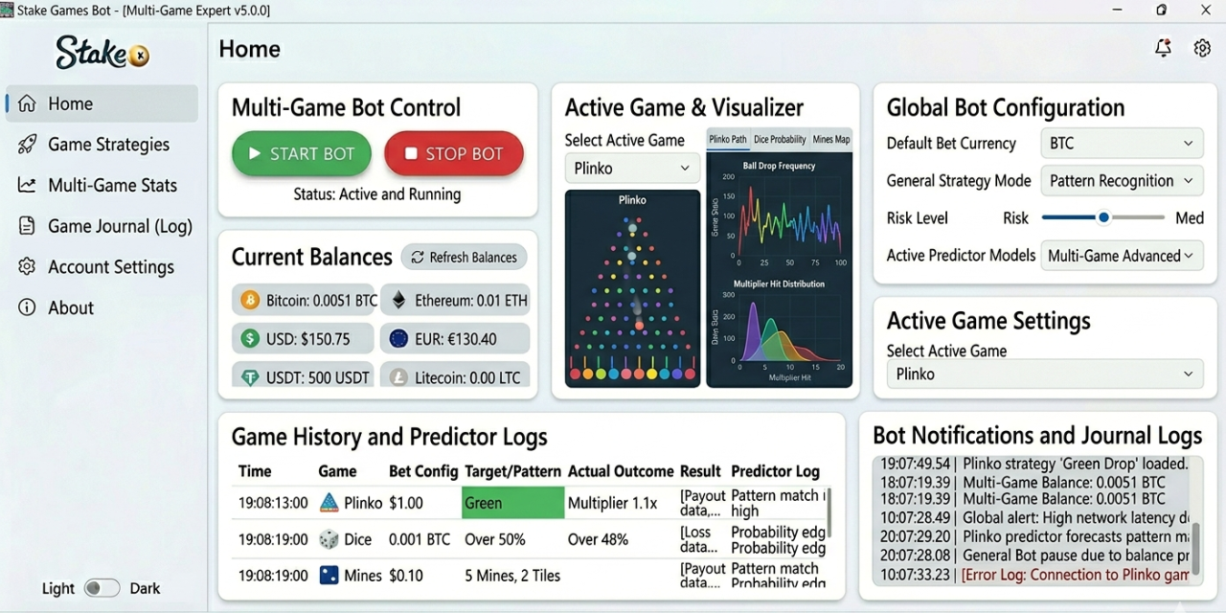Viewport: 1226px width, 613px height.
Task: Click the Predictor Log column header
Action: [775, 471]
